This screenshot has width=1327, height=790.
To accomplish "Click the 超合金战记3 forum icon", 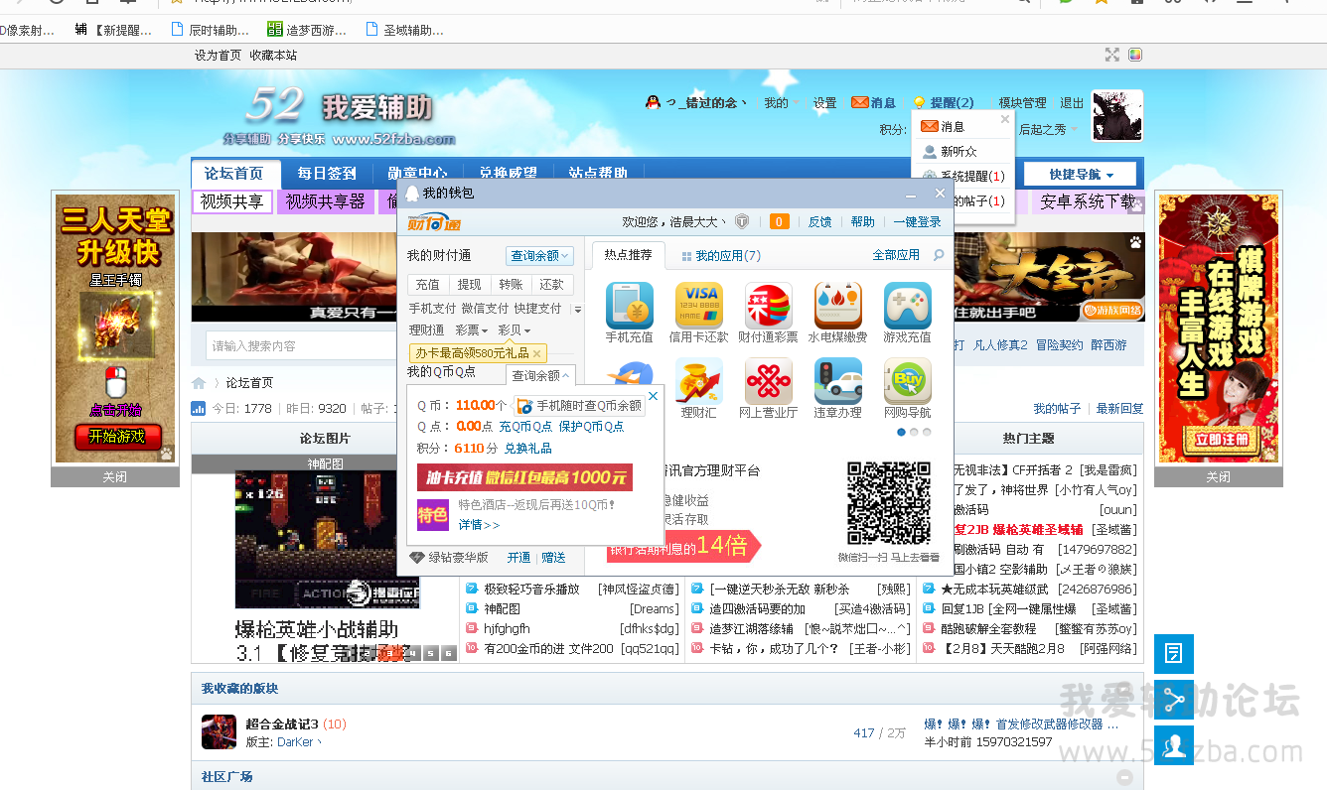I will [219, 731].
